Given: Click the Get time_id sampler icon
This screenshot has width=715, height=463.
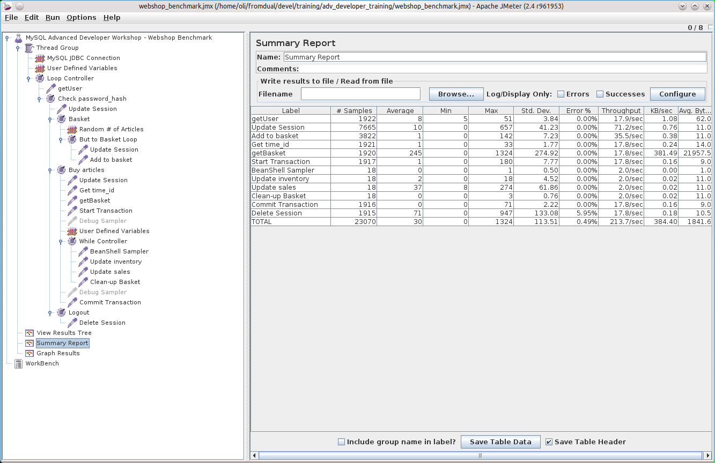Looking at the screenshot, I should [x=72, y=190].
